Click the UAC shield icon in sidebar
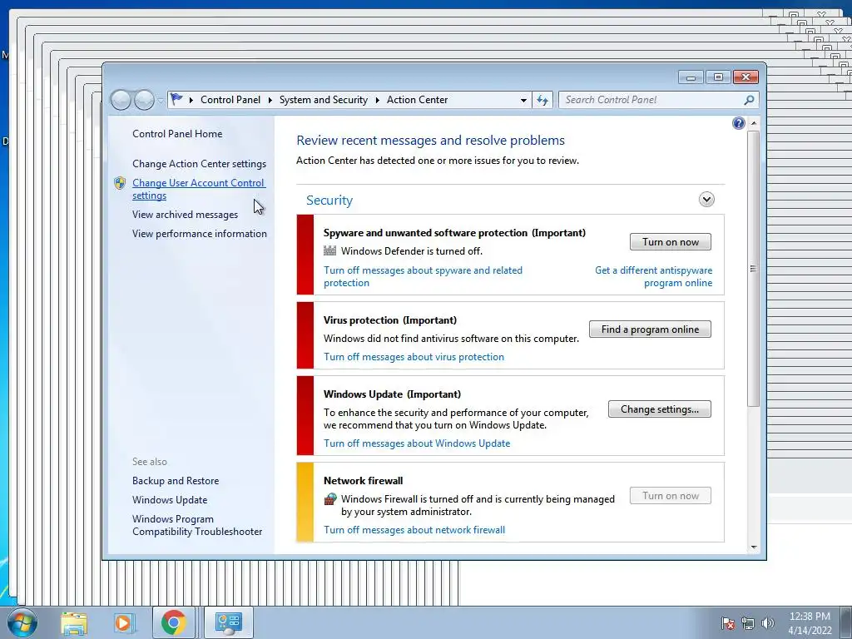 (x=120, y=183)
